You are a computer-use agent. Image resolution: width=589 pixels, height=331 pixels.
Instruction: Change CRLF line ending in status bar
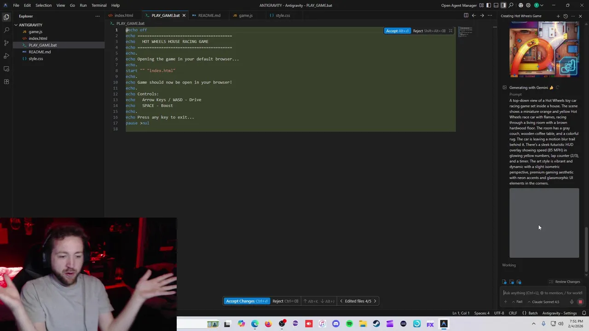(x=513, y=313)
